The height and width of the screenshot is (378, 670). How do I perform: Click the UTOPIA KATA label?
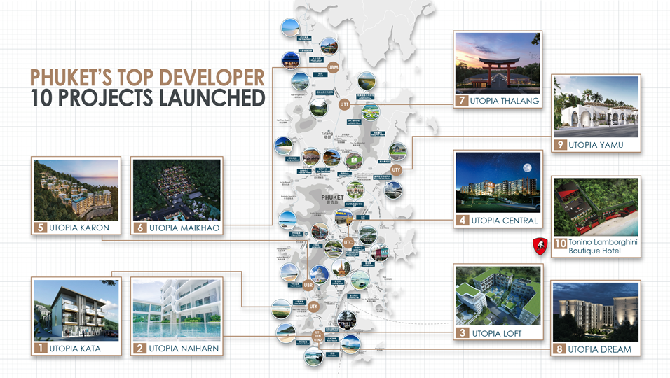[x=75, y=349]
